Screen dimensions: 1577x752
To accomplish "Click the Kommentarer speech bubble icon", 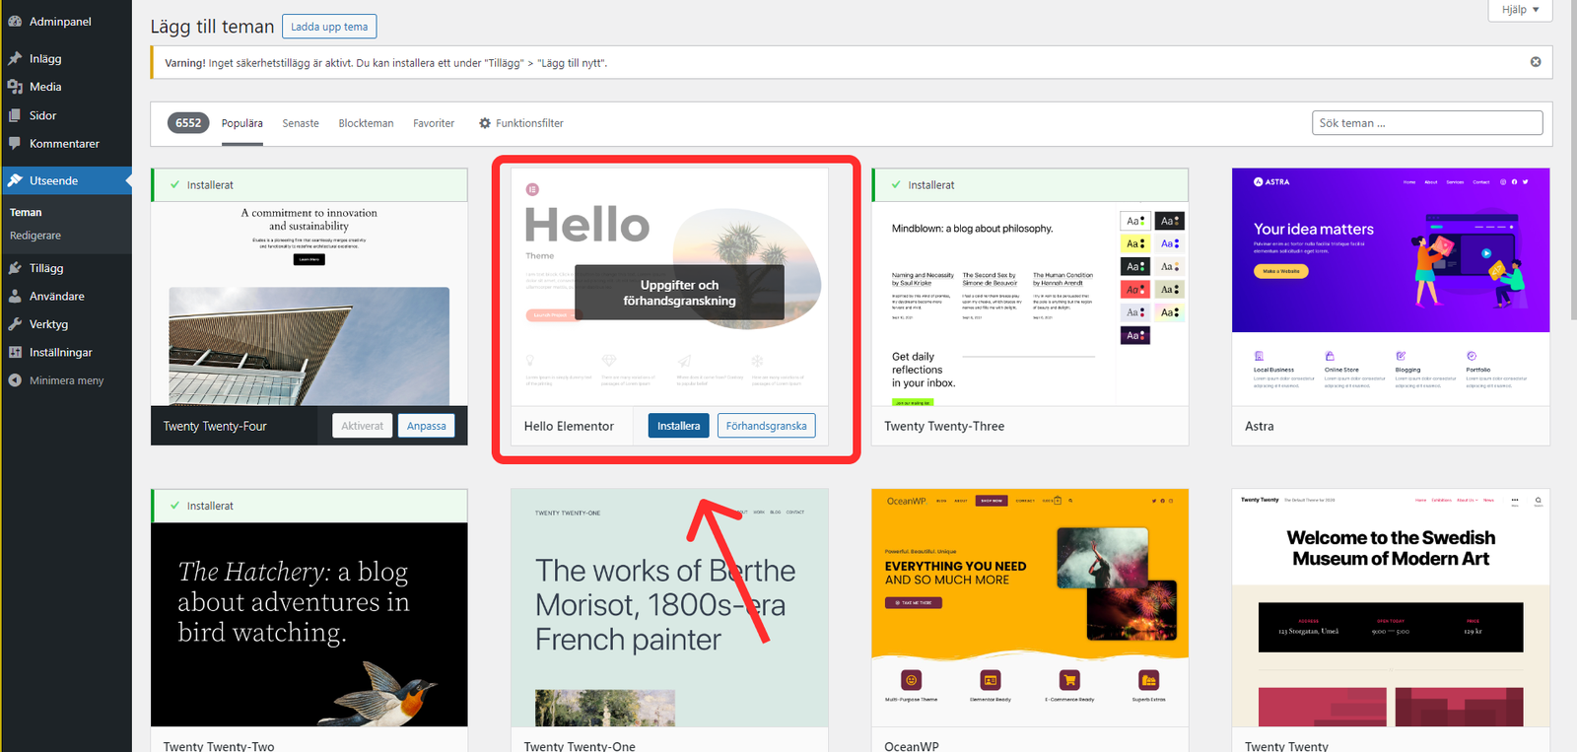I will 15,143.
